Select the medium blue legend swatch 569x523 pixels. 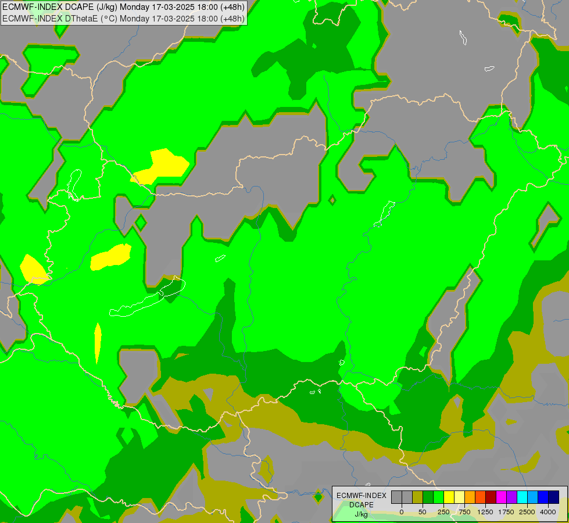pos(543,497)
